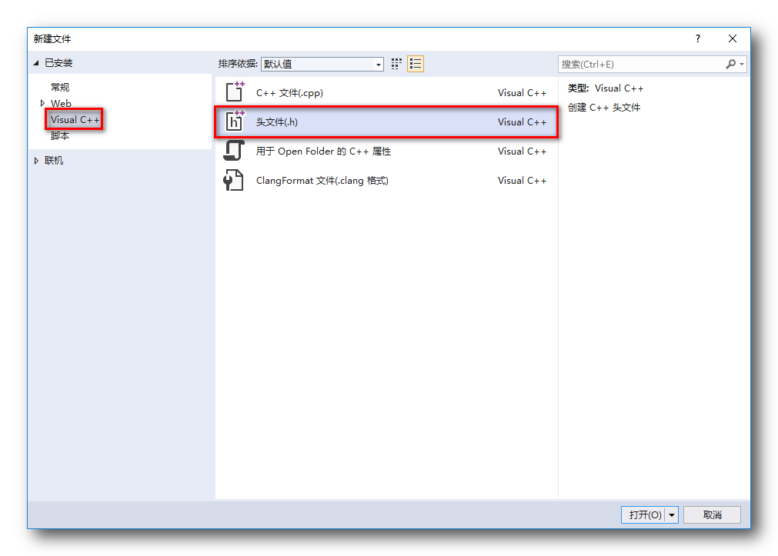The image size is (778, 556).
Task: Select the 头文件(.h) row text
Action: point(277,122)
